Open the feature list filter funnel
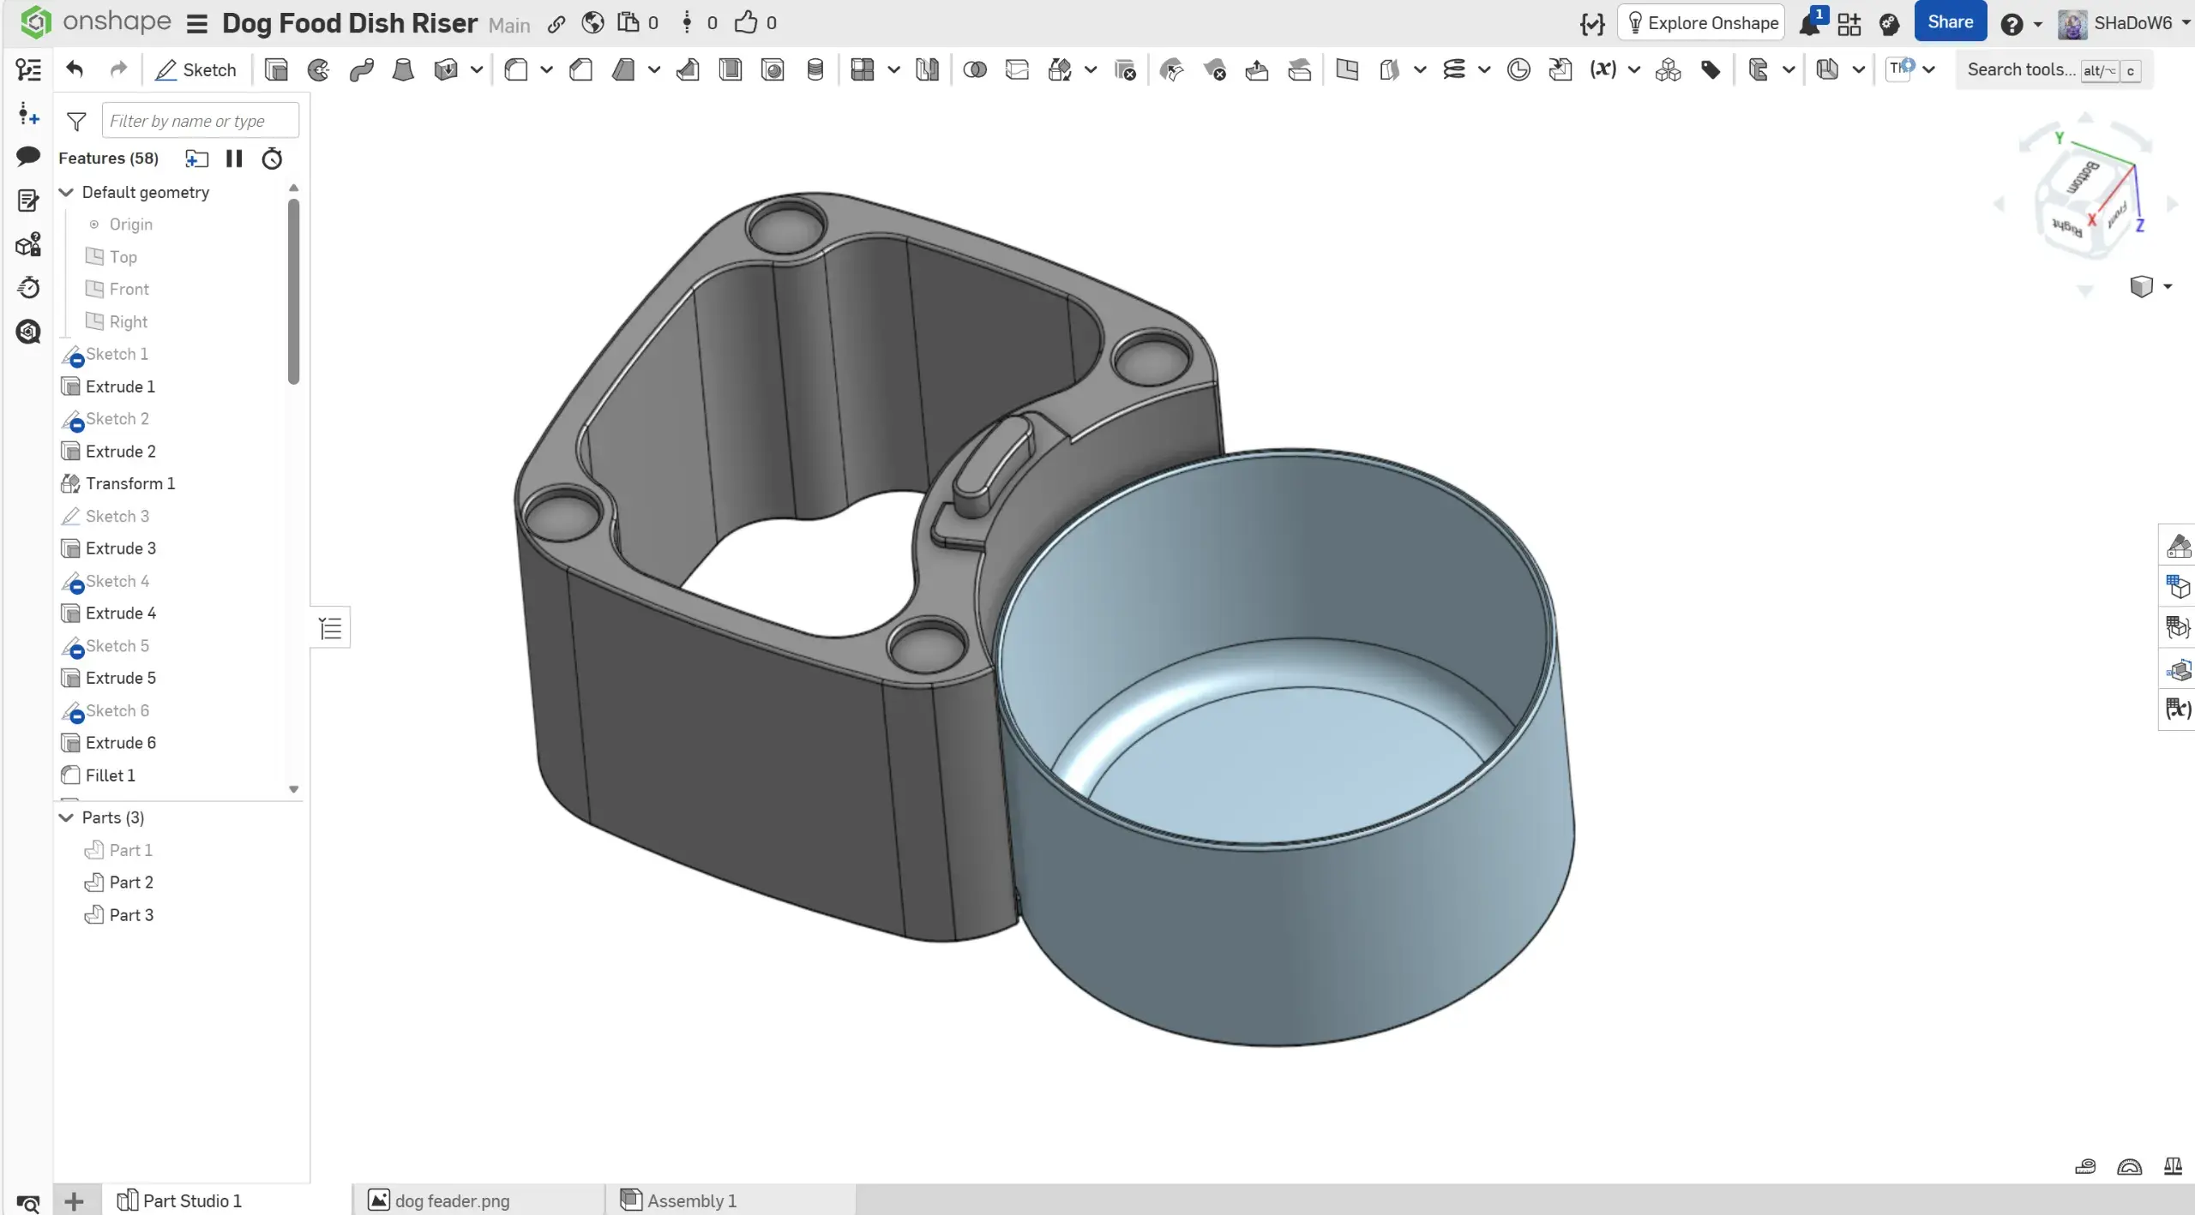 (76, 122)
